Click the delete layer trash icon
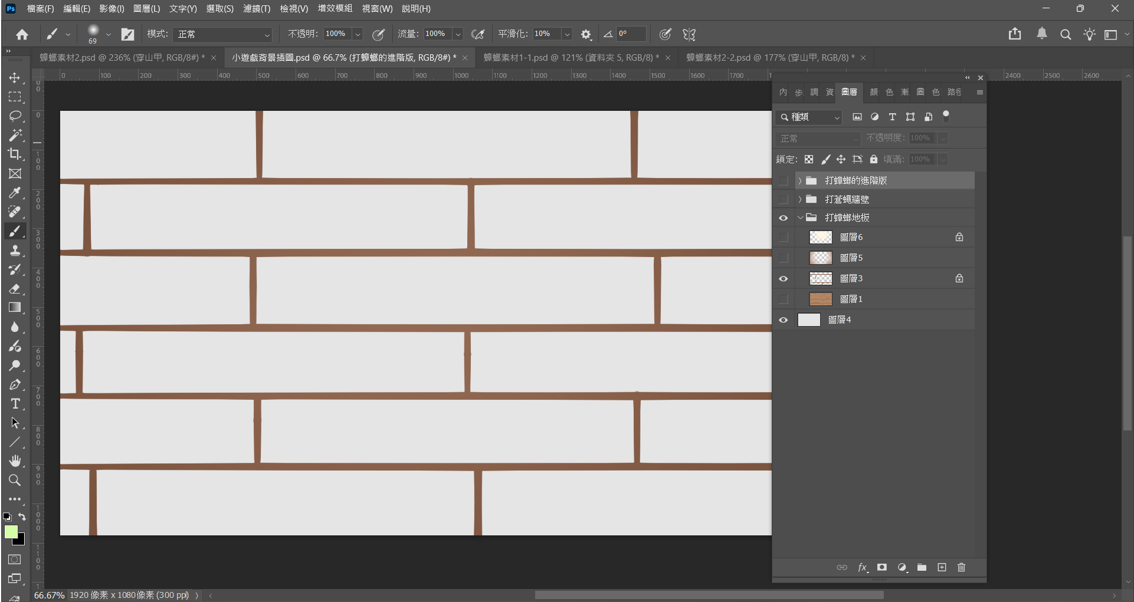 (961, 567)
